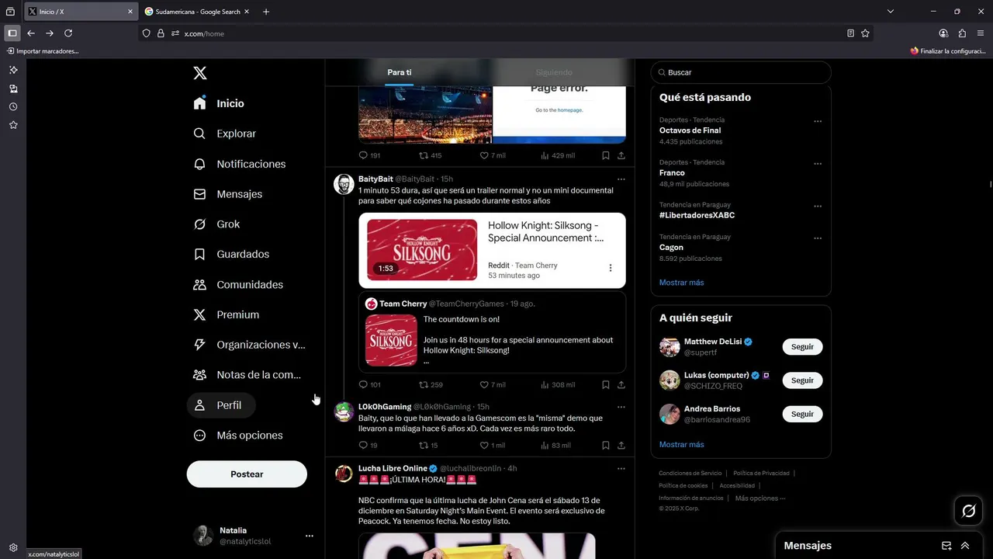Open the Notificaciones page
Screen dimensions: 993x559
click(x=240, y=164)
